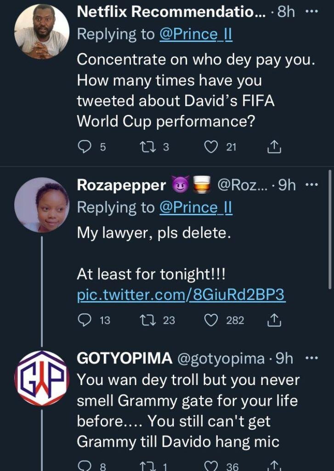Open the pic.twitter.com/8GiuRd2BP3 link

181,295
